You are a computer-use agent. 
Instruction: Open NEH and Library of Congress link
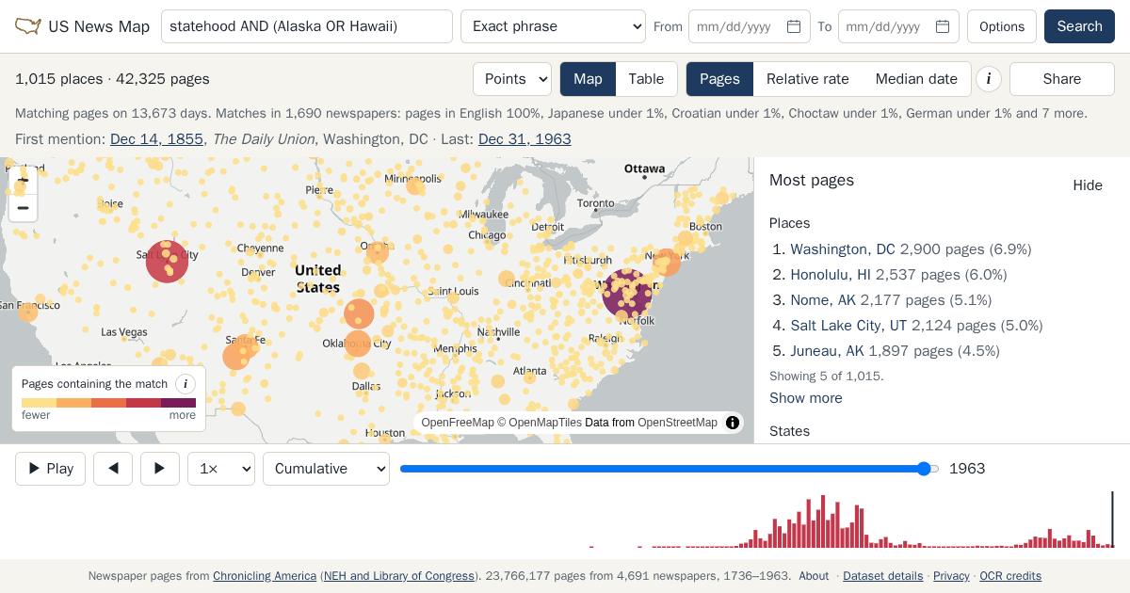398,576
